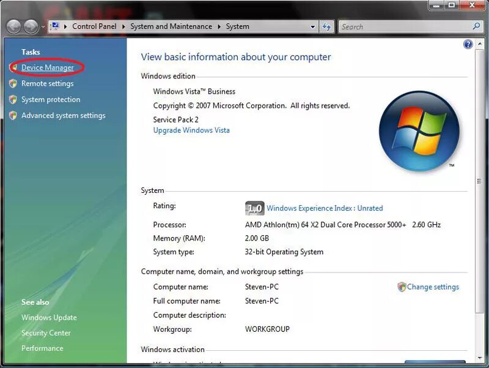489x368 pixels.
Task: Expand arrow before Control Panel breadcrumb
Action: pyautogui.click(x=65, y=26)
